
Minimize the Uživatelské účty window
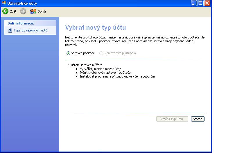click(x=194, y=3)
